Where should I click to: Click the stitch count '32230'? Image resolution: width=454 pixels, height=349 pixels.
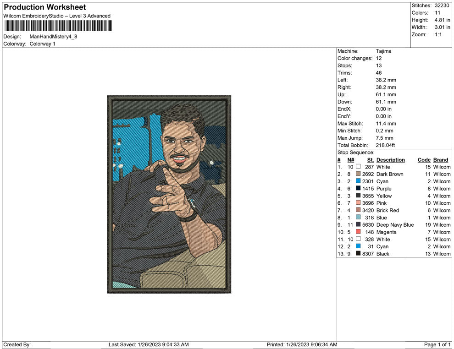[x=442, y=5]
